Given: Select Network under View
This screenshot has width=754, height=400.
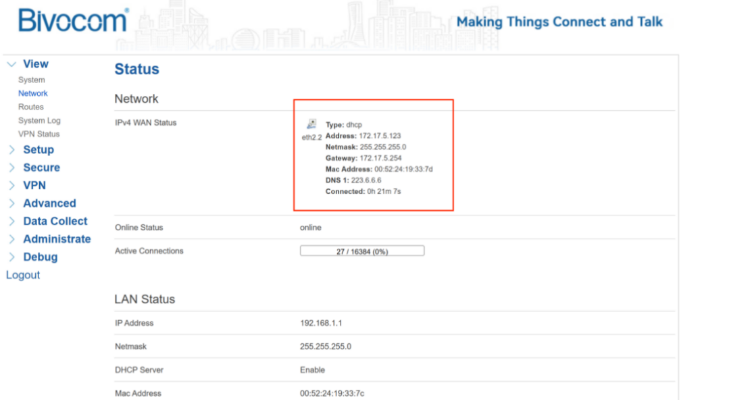Looking at the screenshot, I should tap(33, 93).
